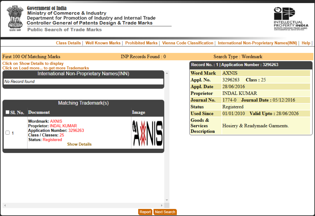This screenshot has width=315, height=216.
Task: Click 'Class / Classes: 25' in list
Action: [x=46, y=135]
